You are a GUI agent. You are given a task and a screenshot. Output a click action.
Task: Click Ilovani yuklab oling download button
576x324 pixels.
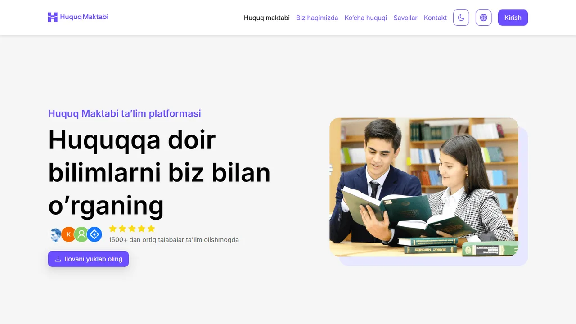(89, 259)
